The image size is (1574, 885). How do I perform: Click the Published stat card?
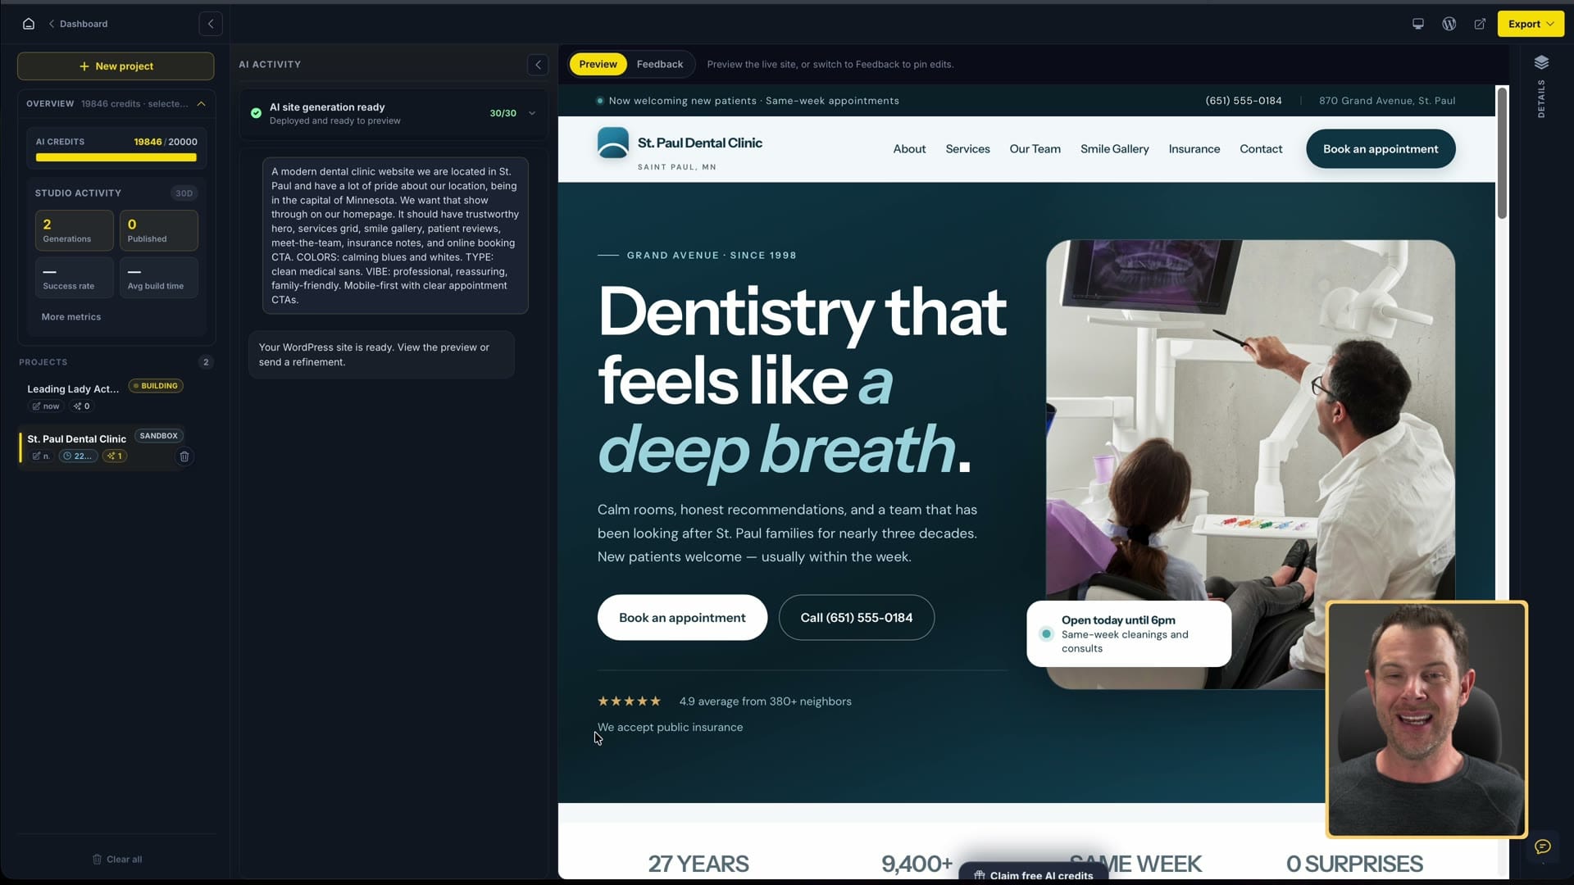159,230
